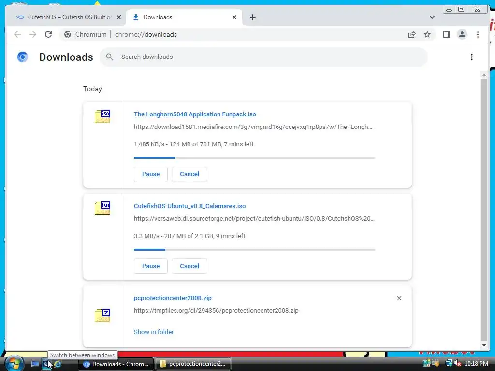Screen dimensions: 495x371
Task: Click the share page icon
Action: point(412,34)
